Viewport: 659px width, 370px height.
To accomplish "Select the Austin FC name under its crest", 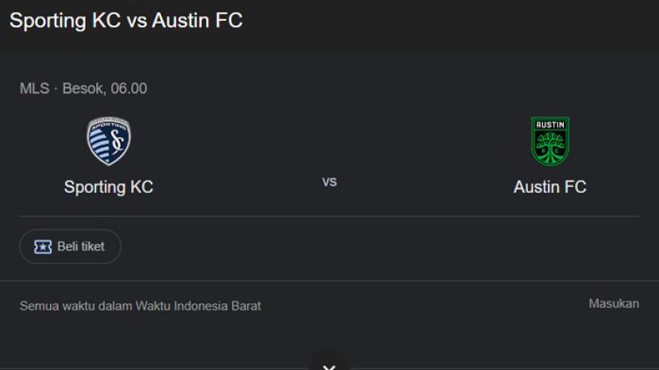I will [x=549, y=187].
